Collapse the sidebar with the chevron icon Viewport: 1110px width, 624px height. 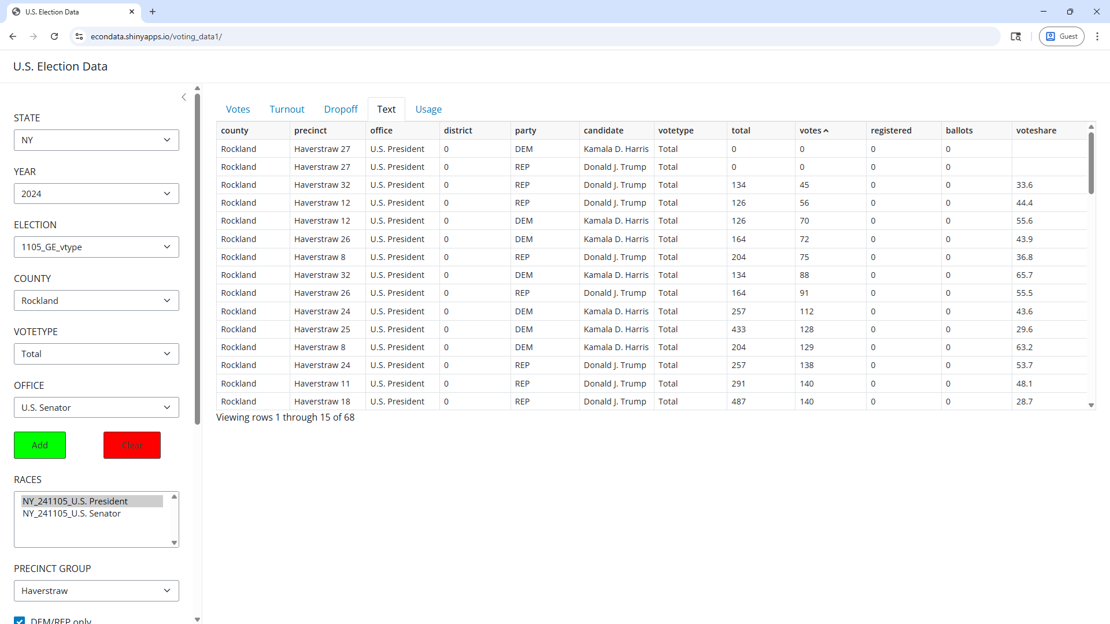tap(184, 97)
